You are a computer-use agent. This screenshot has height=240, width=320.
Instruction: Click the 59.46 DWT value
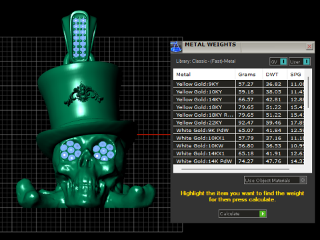pos(273,123)
